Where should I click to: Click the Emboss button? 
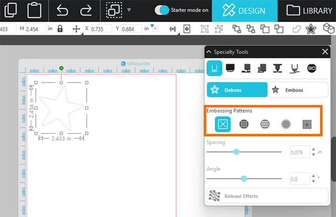294,90
